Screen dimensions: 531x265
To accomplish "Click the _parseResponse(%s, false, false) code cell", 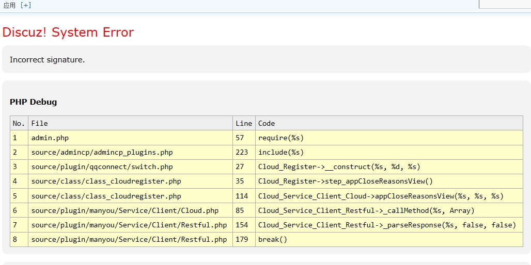I will [387, 225].
